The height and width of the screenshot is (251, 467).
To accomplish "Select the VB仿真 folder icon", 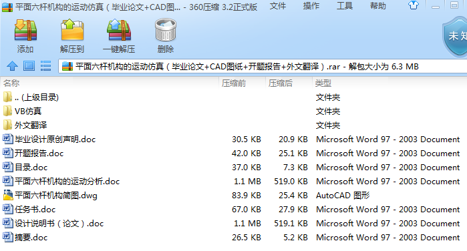I will 7,111.
